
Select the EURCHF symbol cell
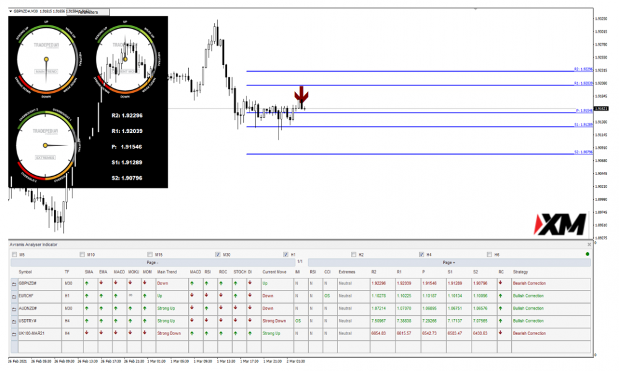coord(40,296)
